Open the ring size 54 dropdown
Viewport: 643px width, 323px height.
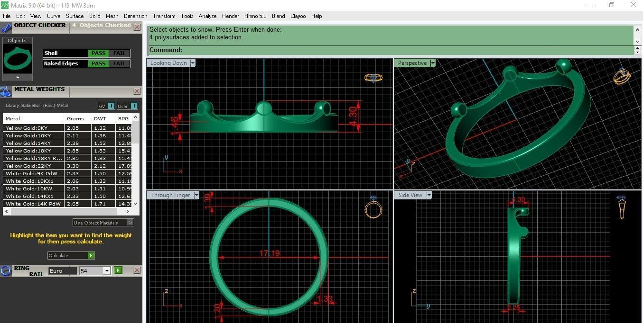pyautogui.click(x=107, y=271)
